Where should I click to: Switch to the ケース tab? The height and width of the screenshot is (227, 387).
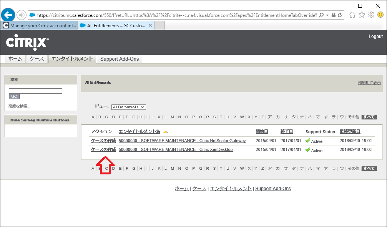(37, 59)
